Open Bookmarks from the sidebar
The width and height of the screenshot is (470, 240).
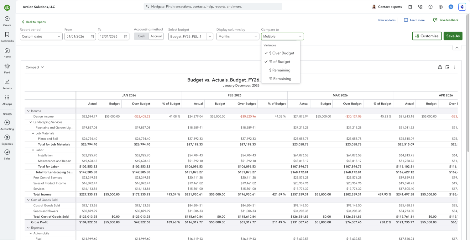pos(7,37)
